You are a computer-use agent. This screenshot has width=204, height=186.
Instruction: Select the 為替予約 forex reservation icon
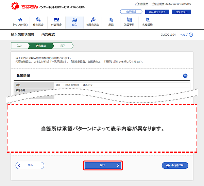[x=129, y=20]
